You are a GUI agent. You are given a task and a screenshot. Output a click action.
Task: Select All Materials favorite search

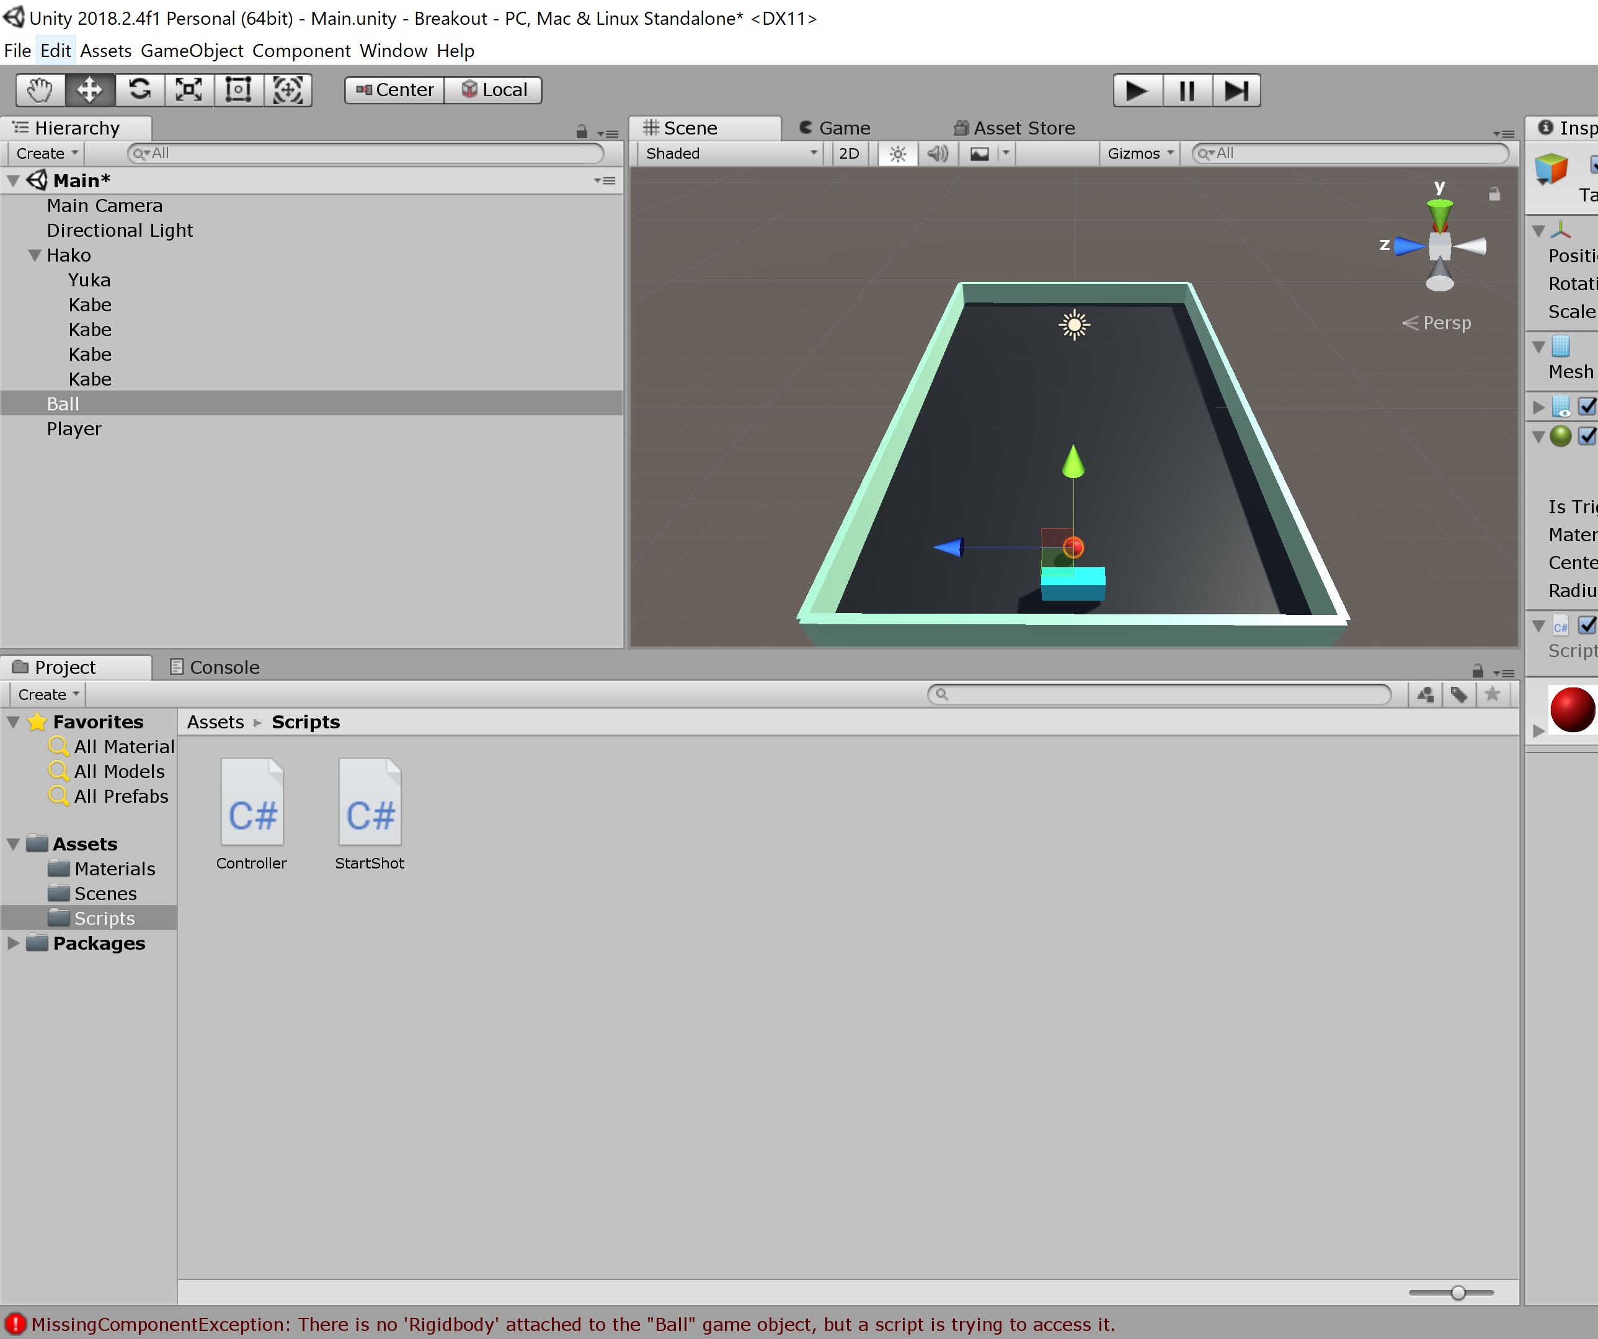coord(111,747)
